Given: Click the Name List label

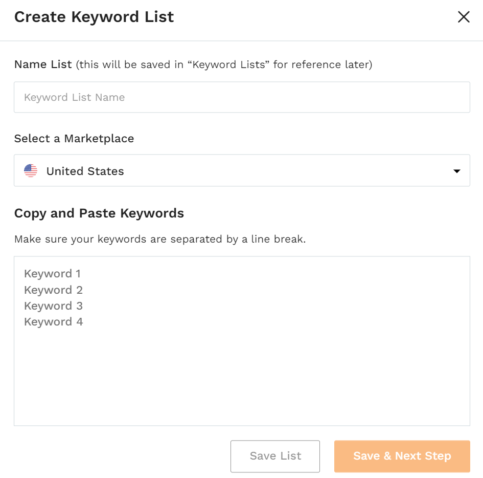Looking at the screenshot, I should 43,64.
